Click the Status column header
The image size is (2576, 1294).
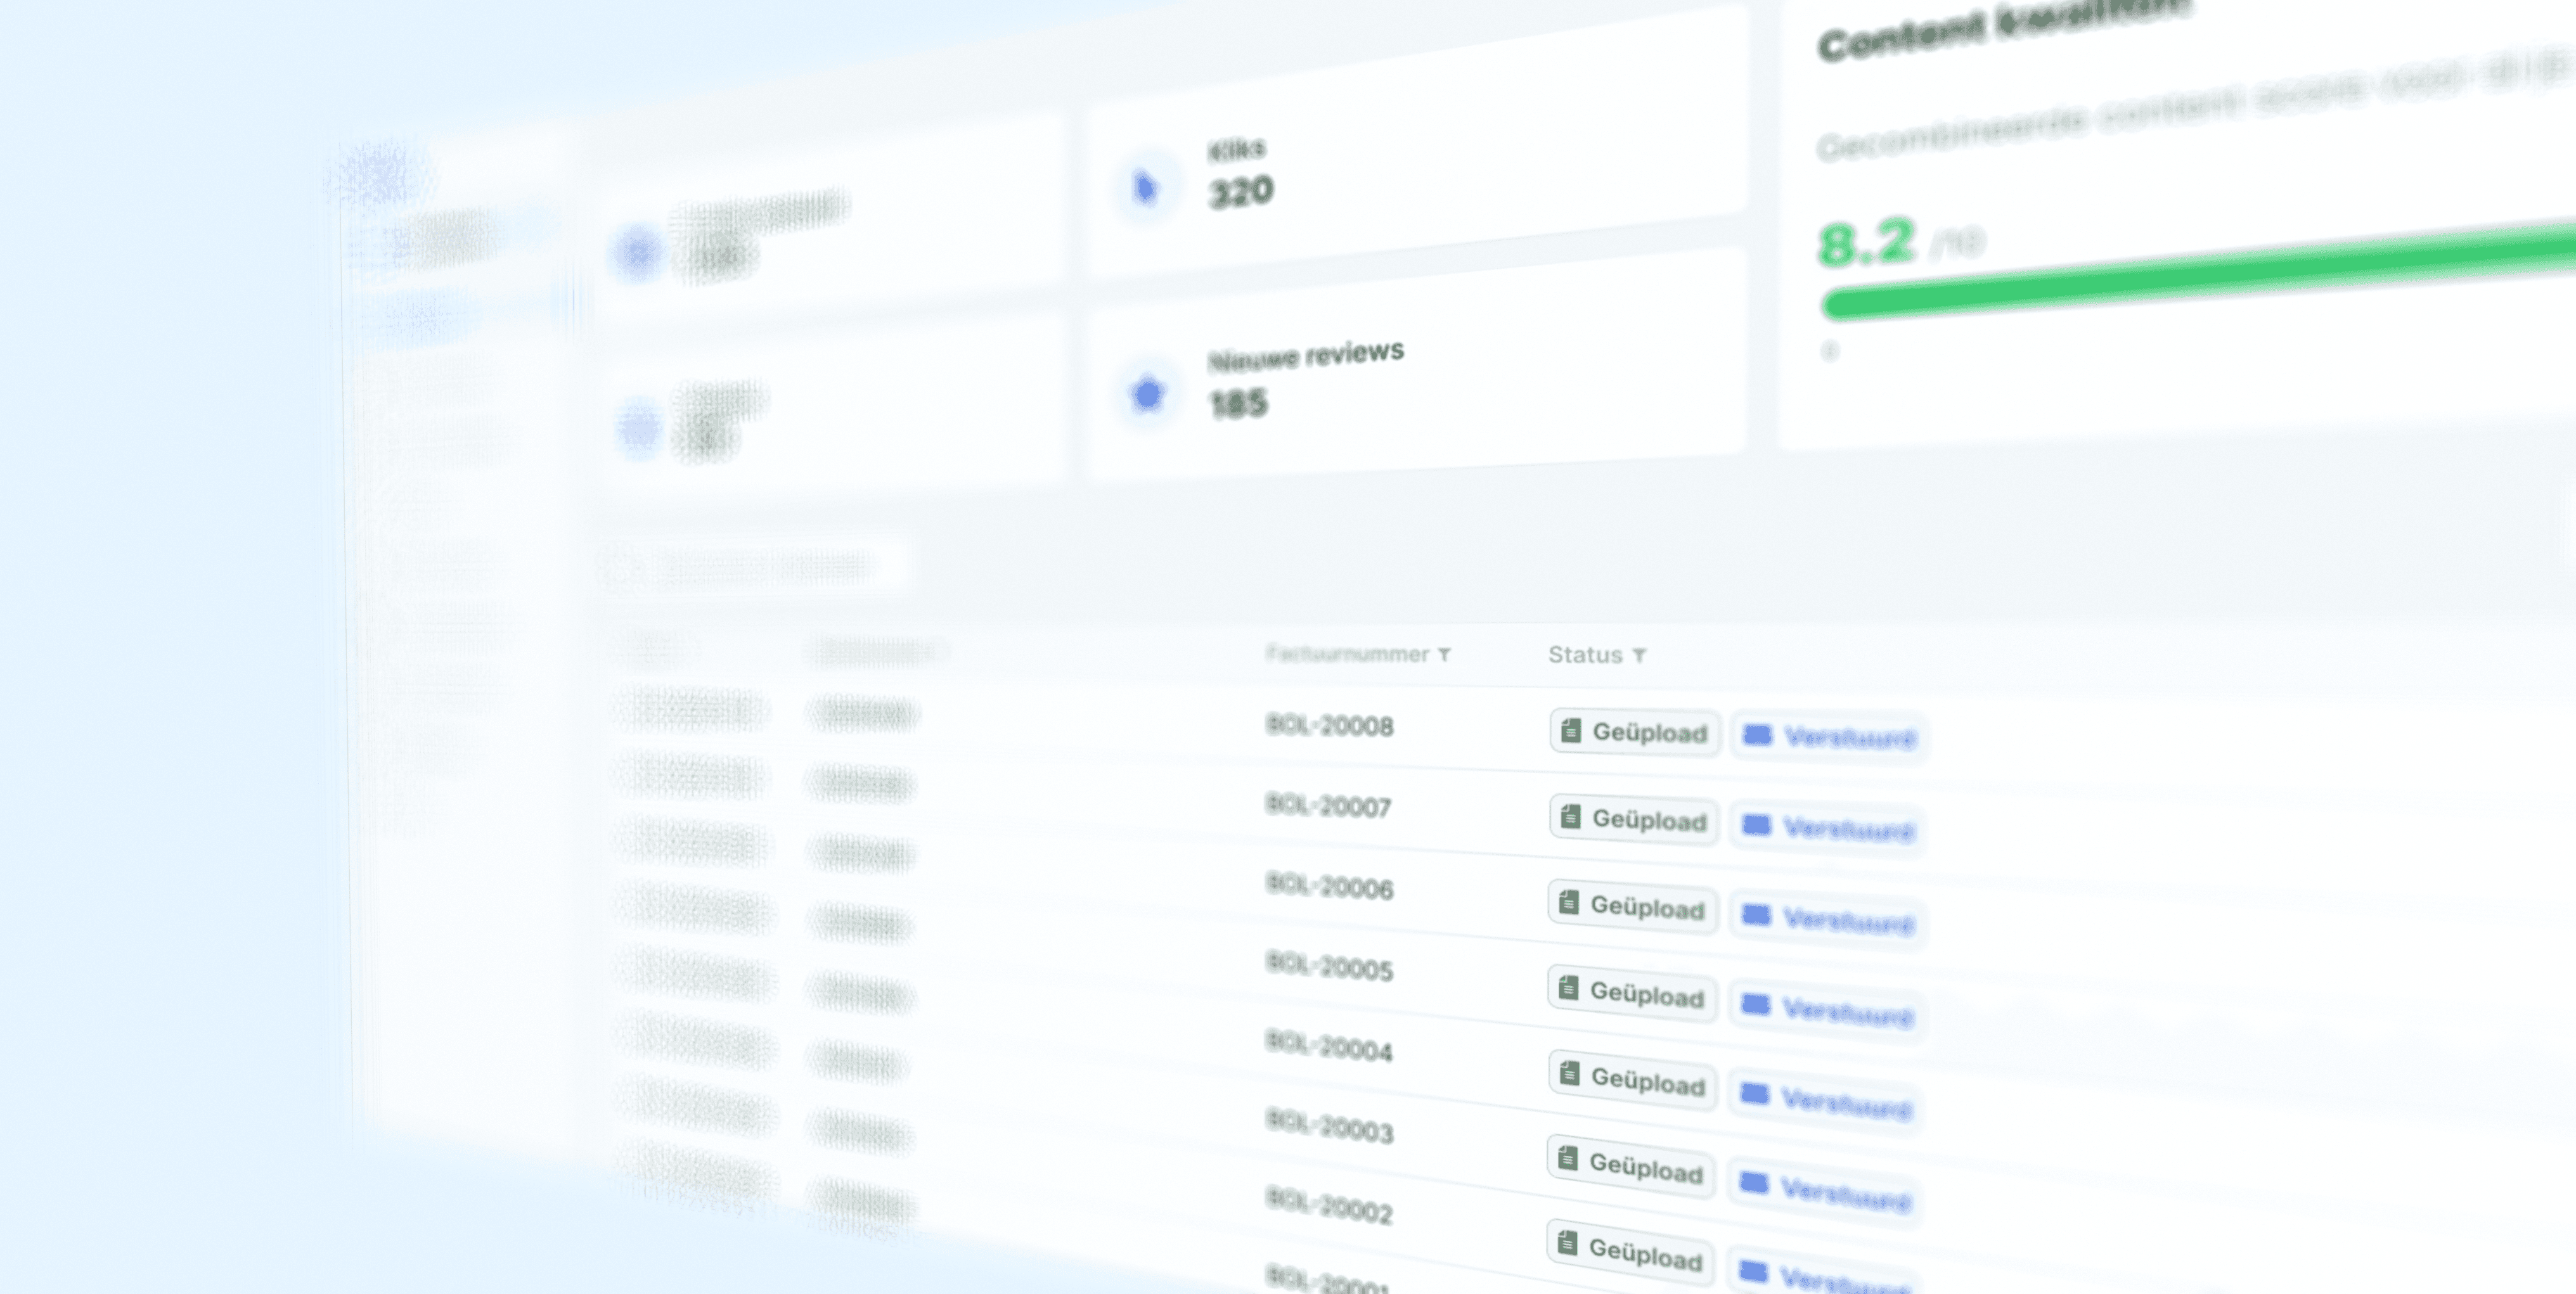tap(1585, 655)
